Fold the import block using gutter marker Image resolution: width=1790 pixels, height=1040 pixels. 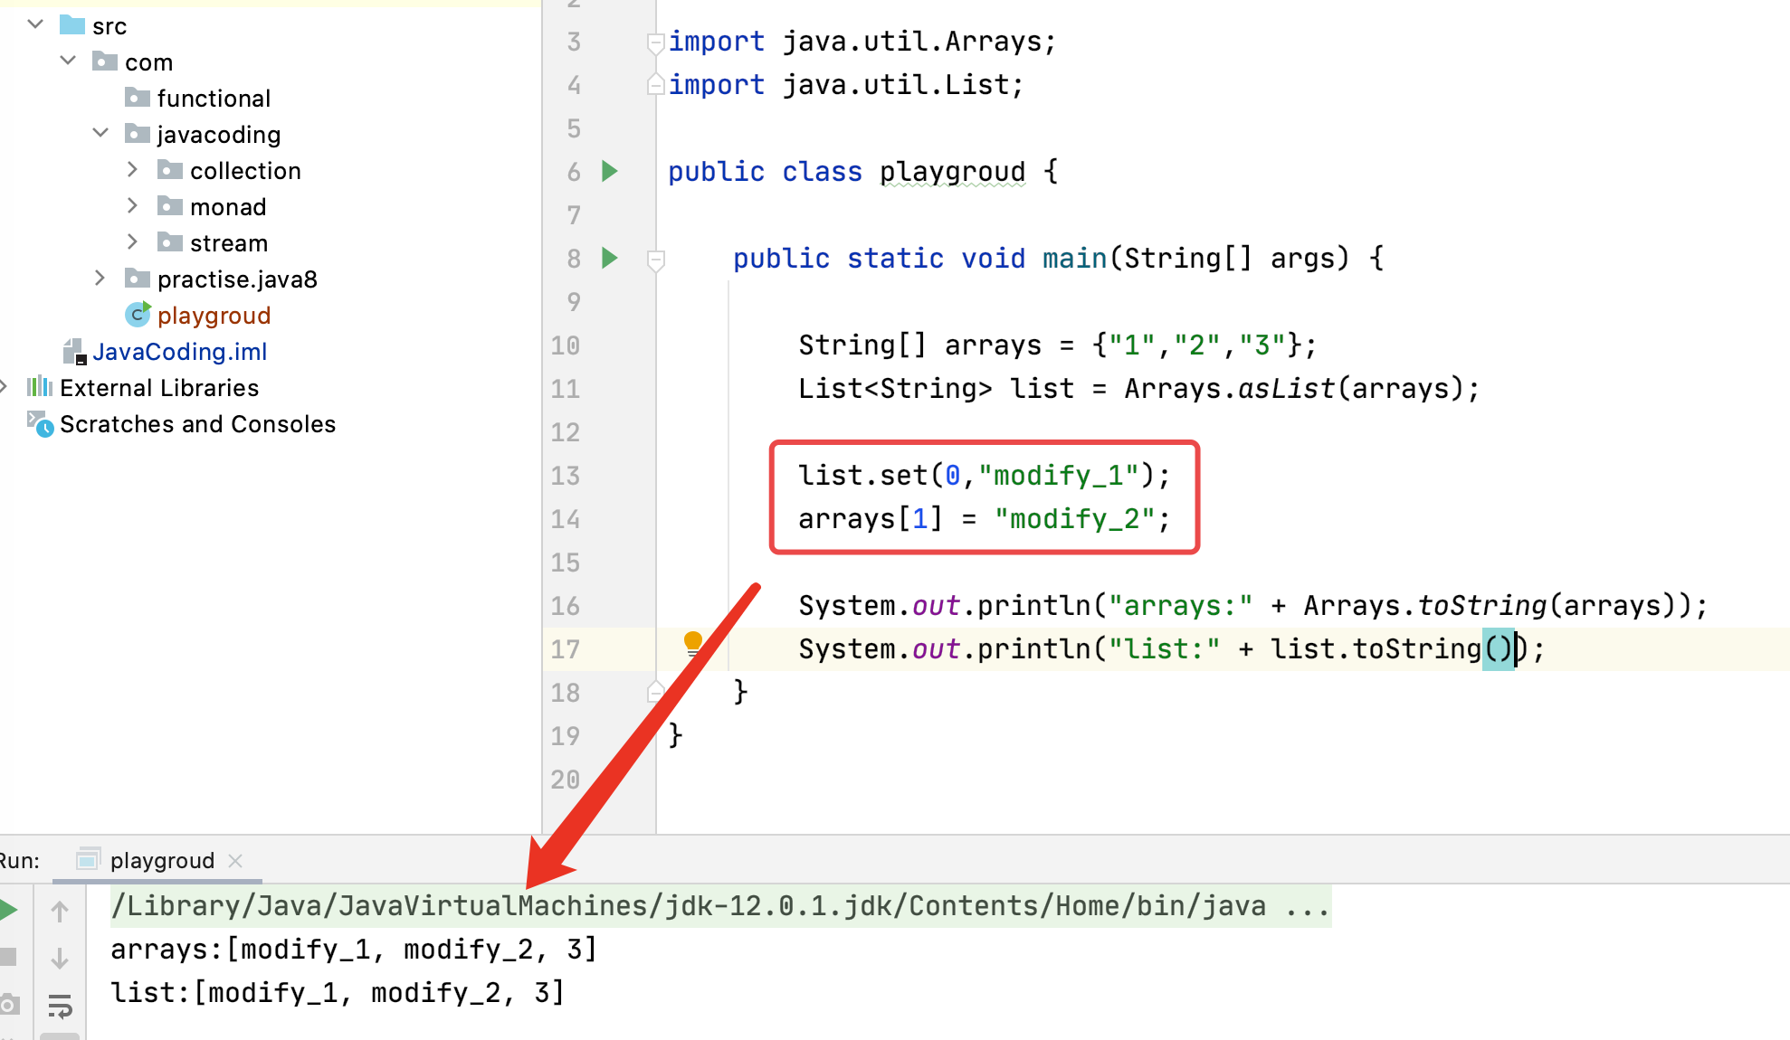pos(656,43)
